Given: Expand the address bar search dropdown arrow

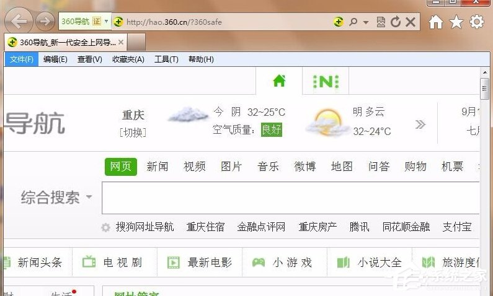Looking at the screenshot, I should pyautogui.click(x=366, y=22).
